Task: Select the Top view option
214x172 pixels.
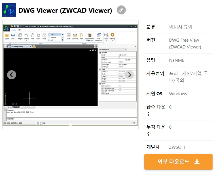Action: (54, 35)
